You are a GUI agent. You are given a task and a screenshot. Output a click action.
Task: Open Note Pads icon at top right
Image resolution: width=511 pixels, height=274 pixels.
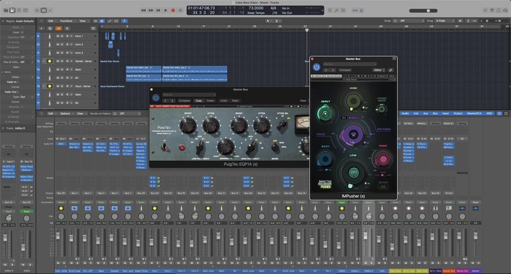(492, 10)
